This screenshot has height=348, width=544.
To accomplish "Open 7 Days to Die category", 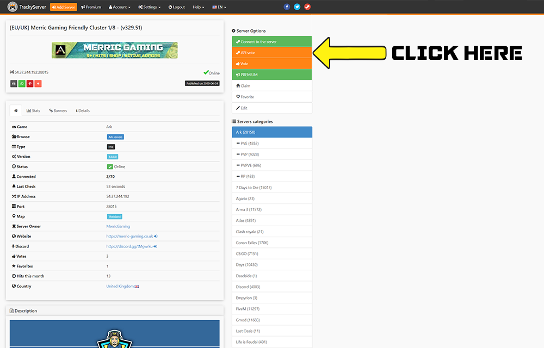I will (272, 188).
